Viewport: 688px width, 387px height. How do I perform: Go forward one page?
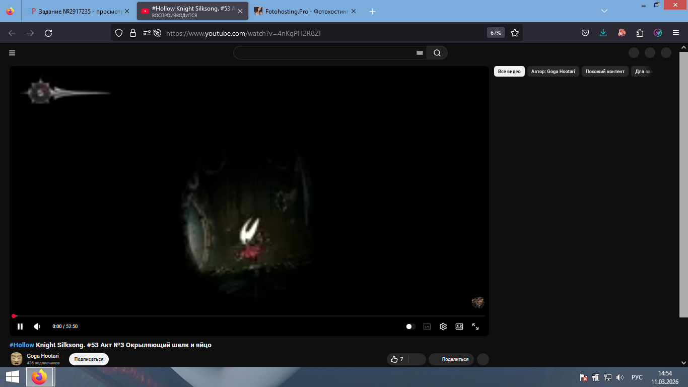pyautogui.click(x=30, y=33)
